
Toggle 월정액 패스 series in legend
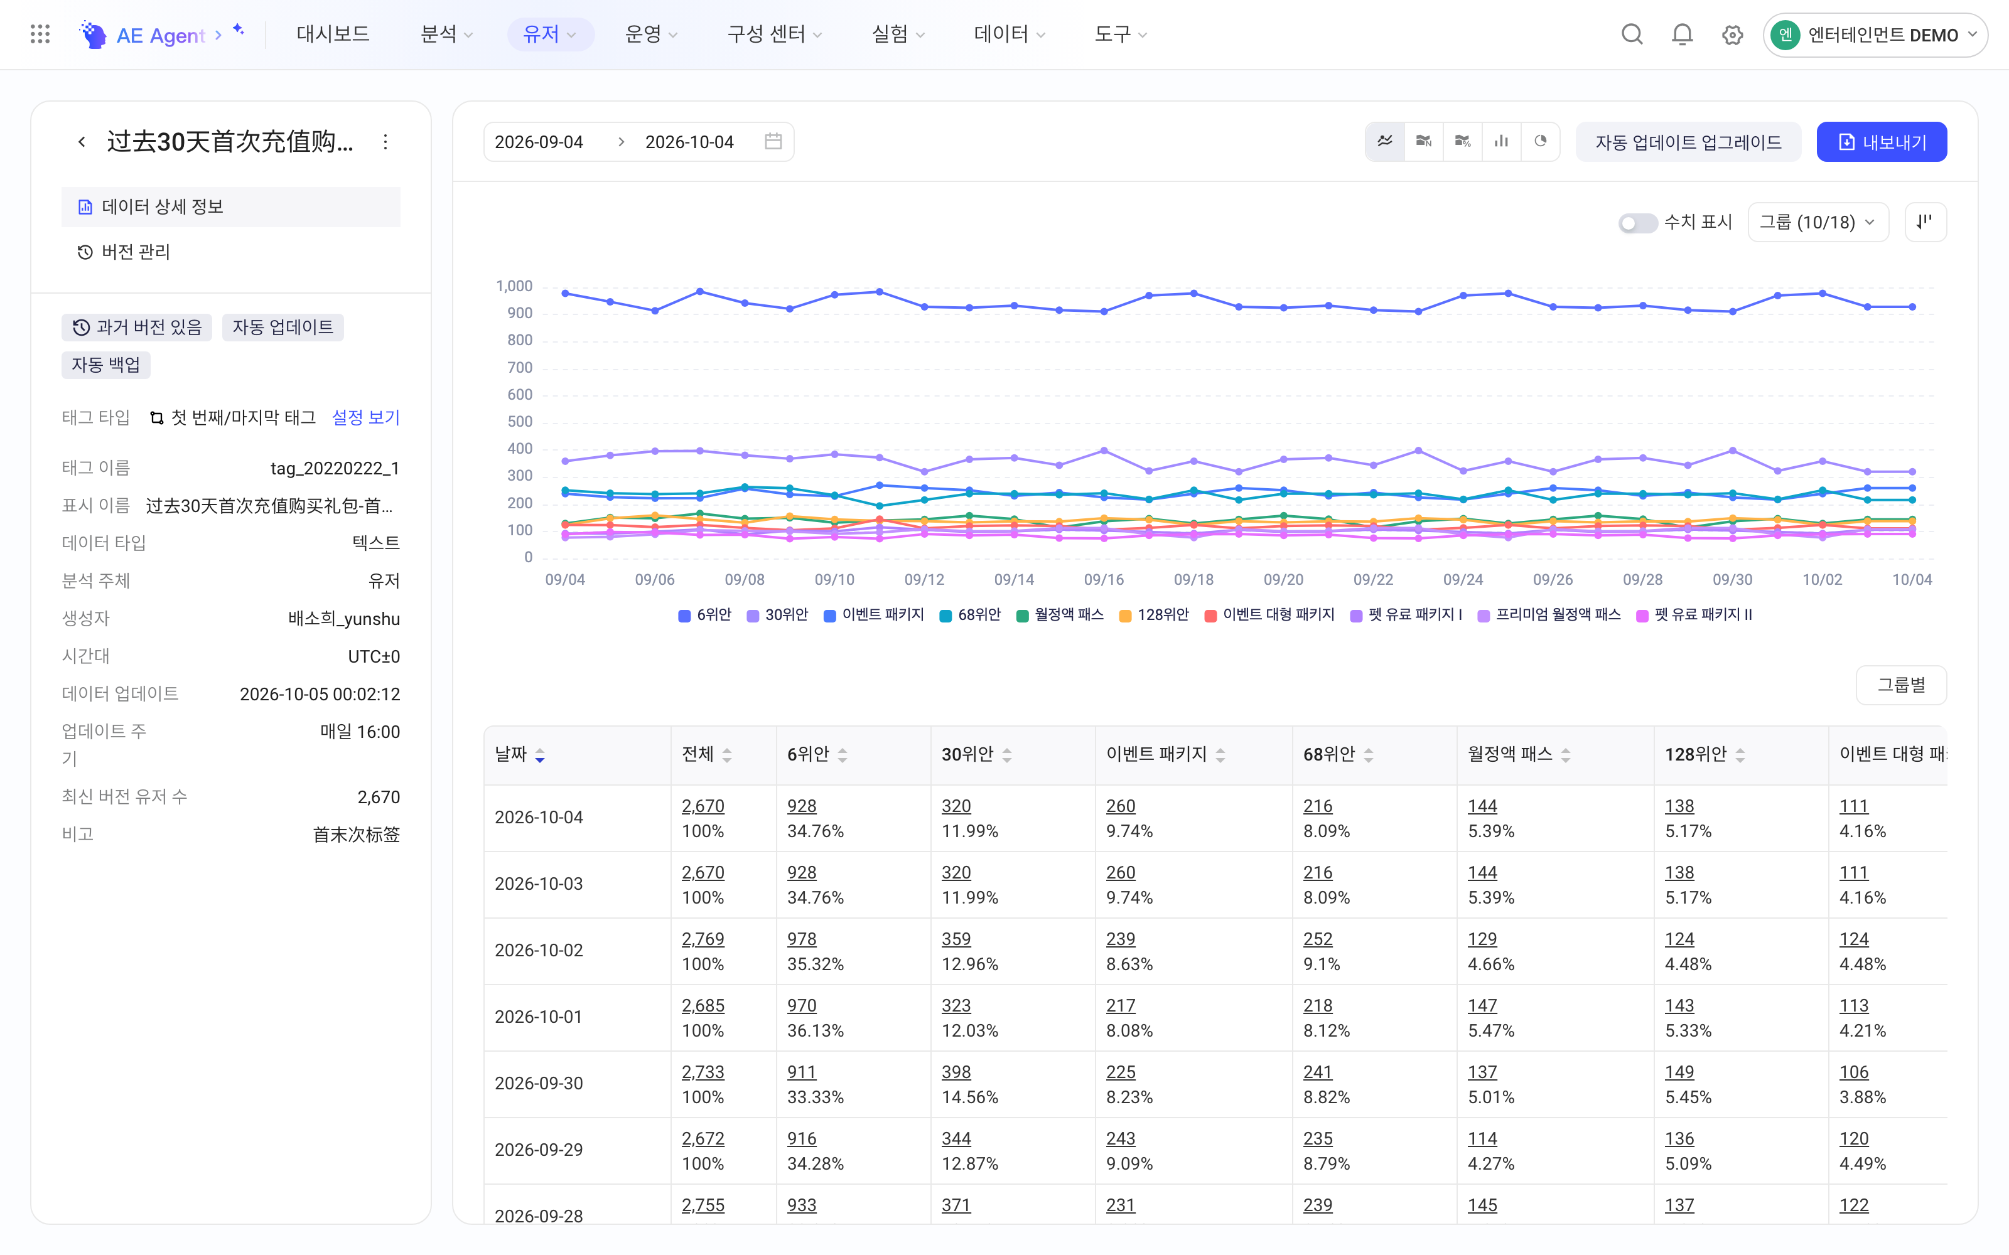(1060, 615)
